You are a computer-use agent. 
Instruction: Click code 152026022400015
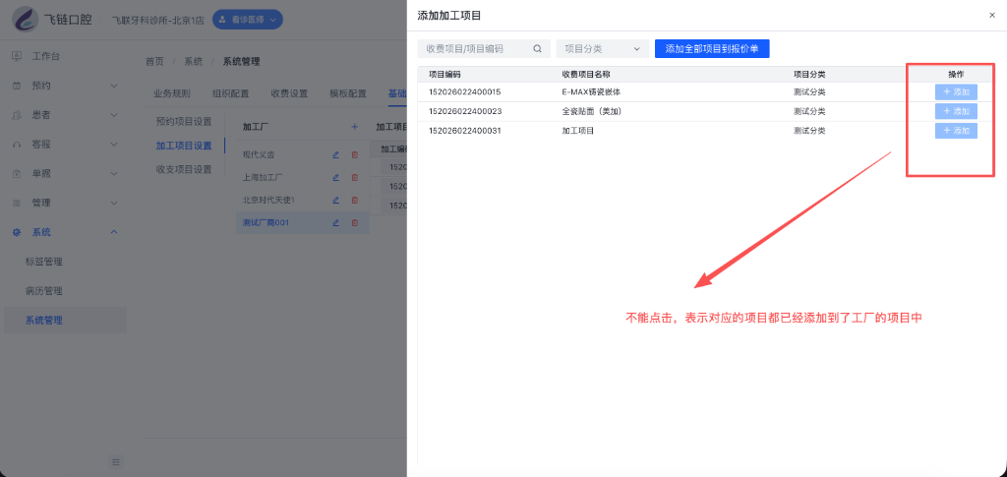point(465,91)
